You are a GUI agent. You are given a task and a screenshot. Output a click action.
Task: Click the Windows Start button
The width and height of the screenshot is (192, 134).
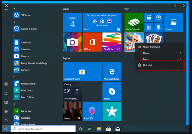pyautogui.click(x=6, y=129)
